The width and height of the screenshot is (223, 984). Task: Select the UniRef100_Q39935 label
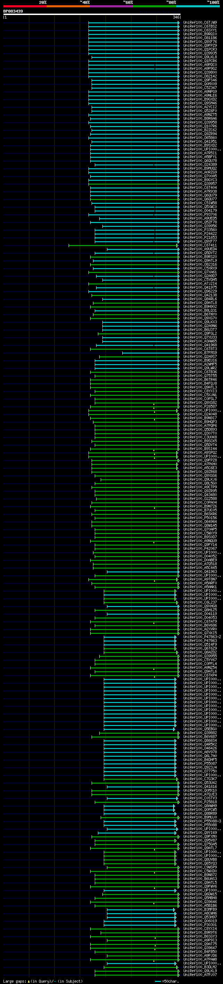coord(200,53)
